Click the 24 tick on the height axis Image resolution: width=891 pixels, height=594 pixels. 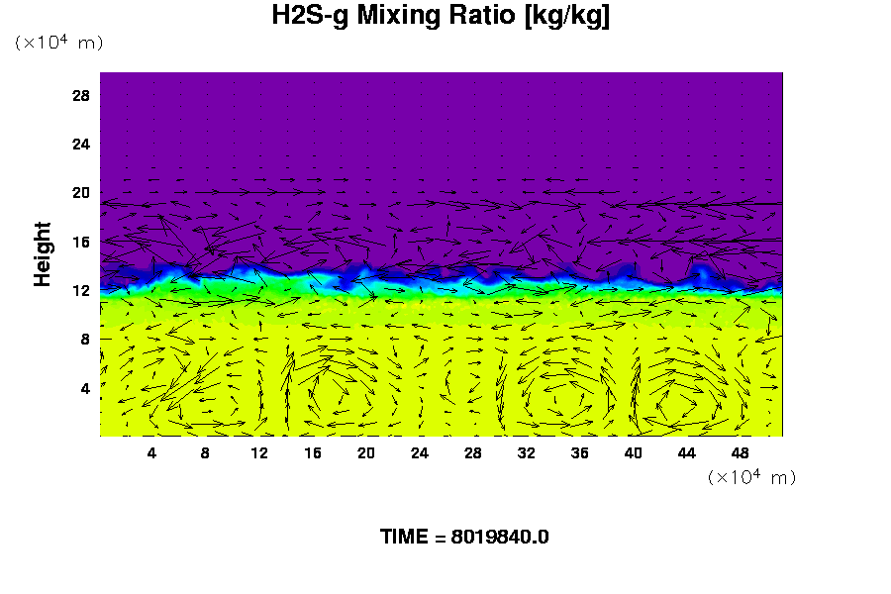point(81,145)
